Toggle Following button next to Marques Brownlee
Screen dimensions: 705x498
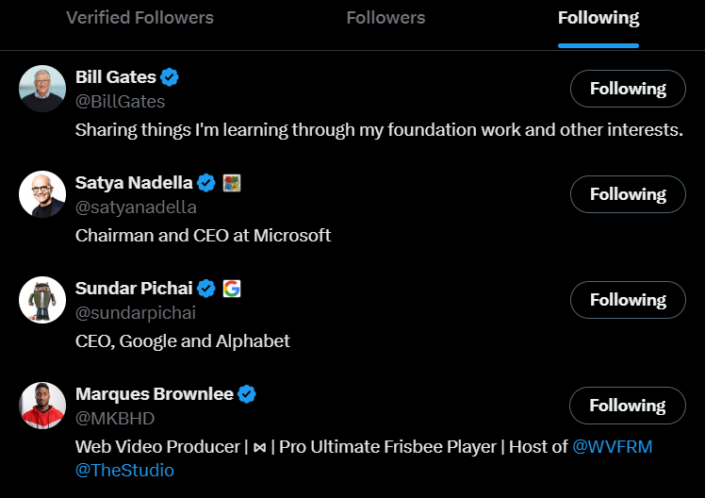pyautogui.click(x=628, y=406)
